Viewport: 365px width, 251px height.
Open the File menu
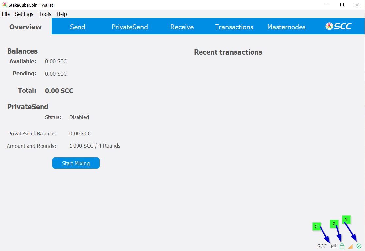(x=6, y=14)
